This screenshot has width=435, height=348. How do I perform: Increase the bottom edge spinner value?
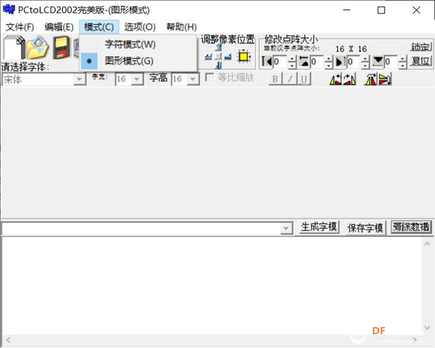coord(403,59)
